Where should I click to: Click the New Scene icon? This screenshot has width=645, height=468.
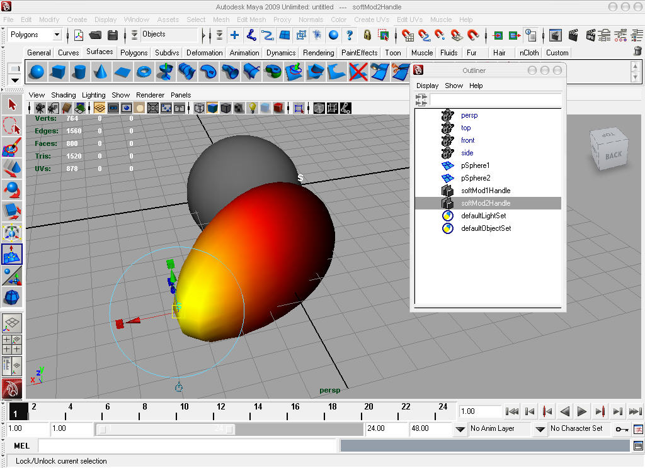point(78,35)
